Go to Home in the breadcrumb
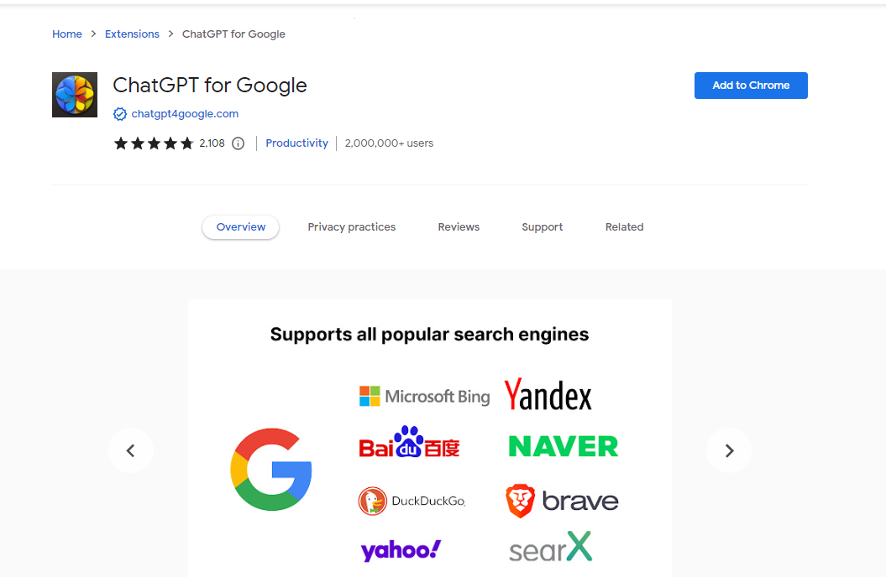Image resolution: width=886 pixels, height=577 pixels. [67, 34]
